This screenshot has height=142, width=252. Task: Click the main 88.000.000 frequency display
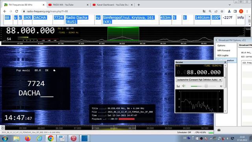point(31,31)
